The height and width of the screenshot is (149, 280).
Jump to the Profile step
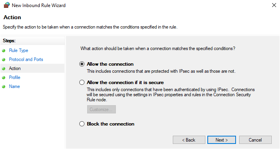click(15, 77)
